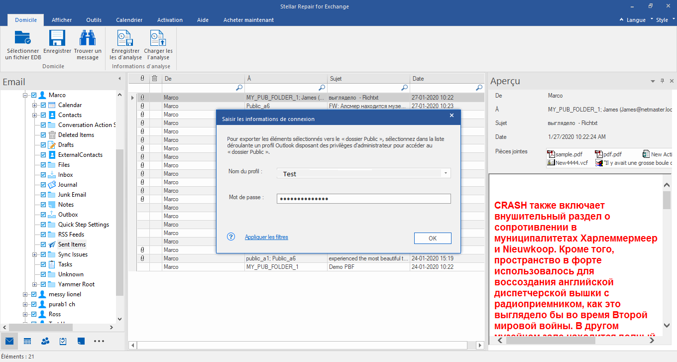Open the Mail view icon in bottom navigation
The image size is (677, 362).
pyautogui.click(x=9, y=341)
